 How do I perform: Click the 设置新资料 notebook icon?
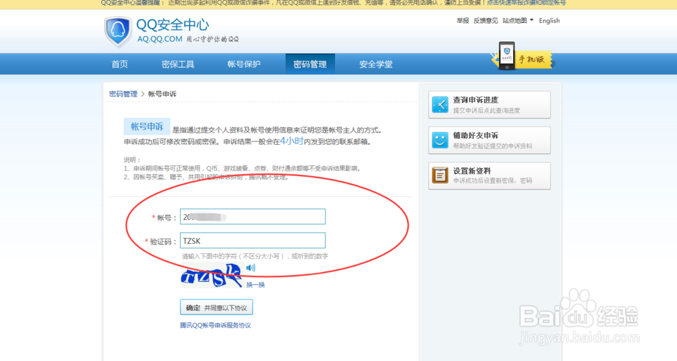click(440, 175)
